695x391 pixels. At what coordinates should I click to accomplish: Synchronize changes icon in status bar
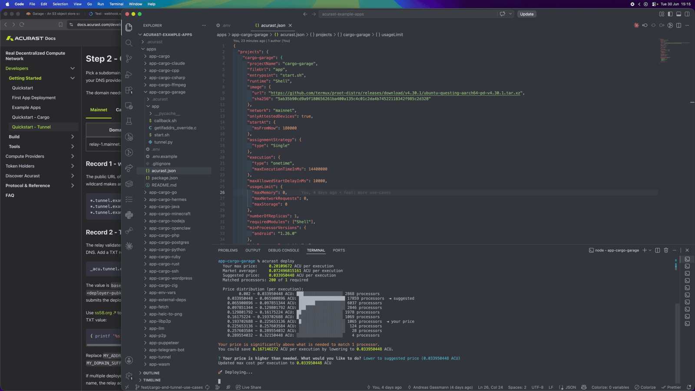point(208,387)
